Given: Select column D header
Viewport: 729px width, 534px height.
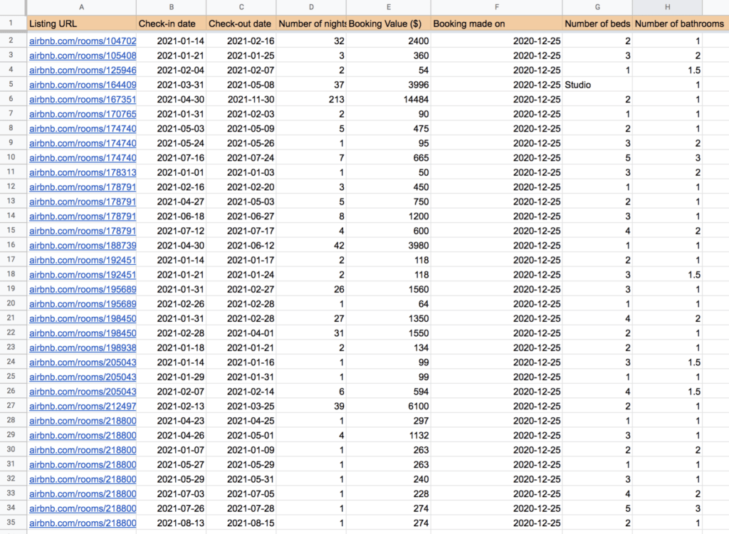Looking at the screenshot, I should click(312, 7).
